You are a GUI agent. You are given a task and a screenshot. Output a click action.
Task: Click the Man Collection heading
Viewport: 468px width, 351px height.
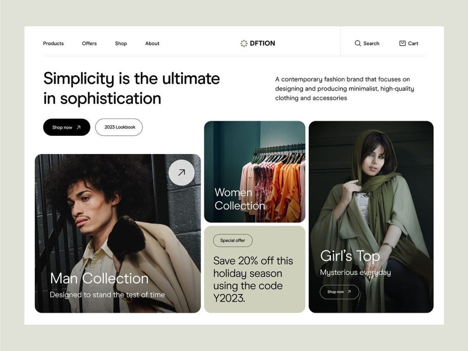click(99, 278)
